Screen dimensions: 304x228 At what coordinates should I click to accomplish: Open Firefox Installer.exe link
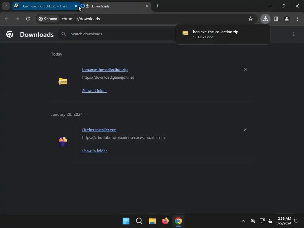[x=99, y=130]
